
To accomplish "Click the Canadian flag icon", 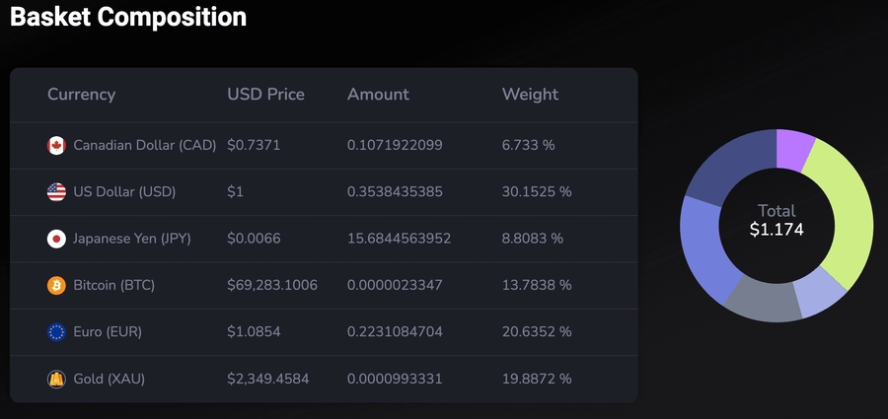I will coord(56,146).
